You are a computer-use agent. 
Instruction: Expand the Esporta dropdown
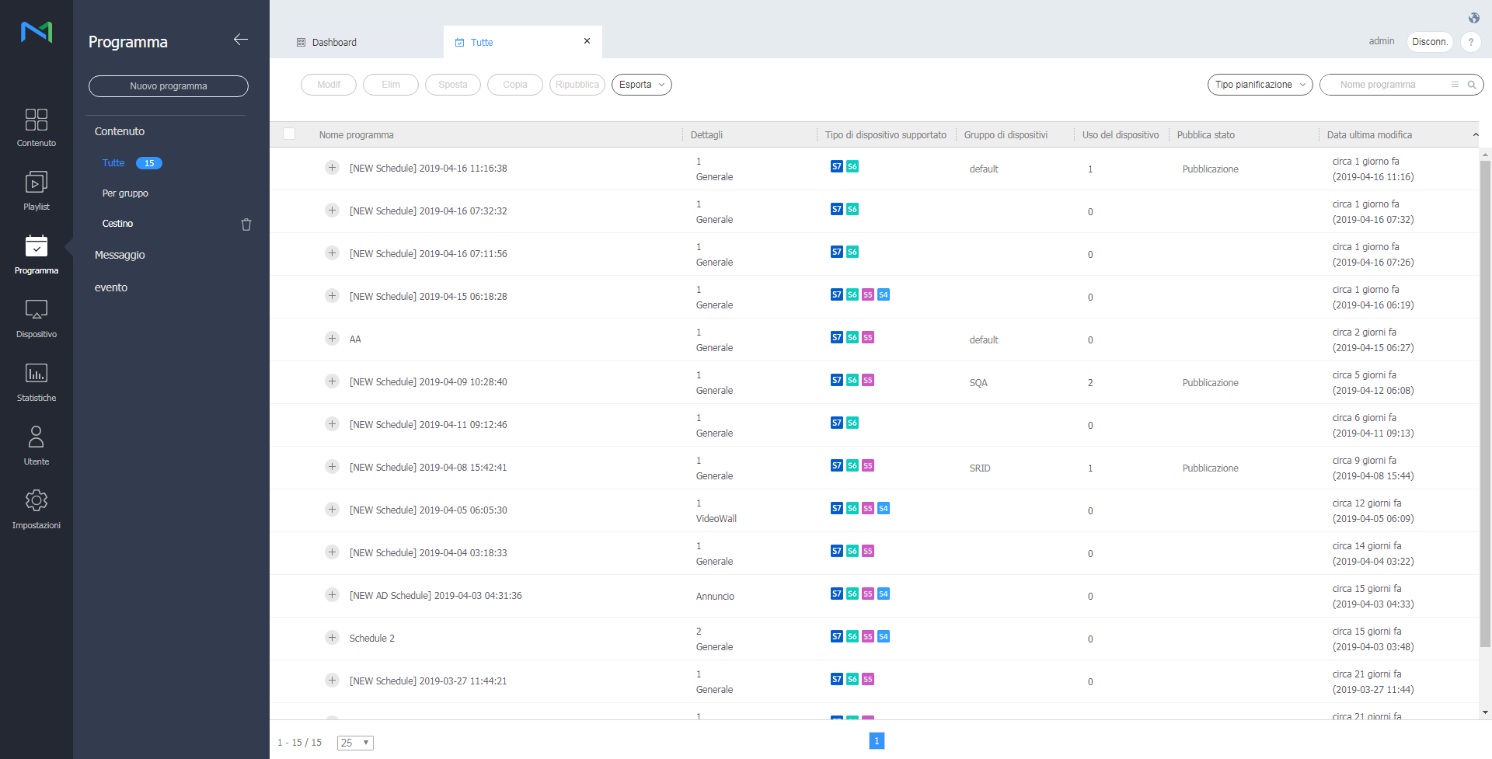pyautogui.click(x=641, y=85)
